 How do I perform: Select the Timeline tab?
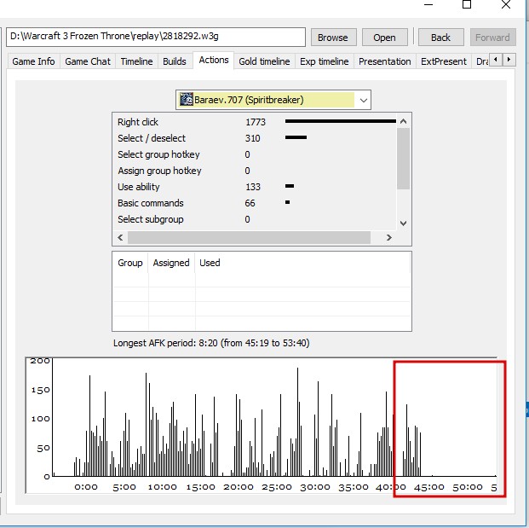(x=136, y=61)
